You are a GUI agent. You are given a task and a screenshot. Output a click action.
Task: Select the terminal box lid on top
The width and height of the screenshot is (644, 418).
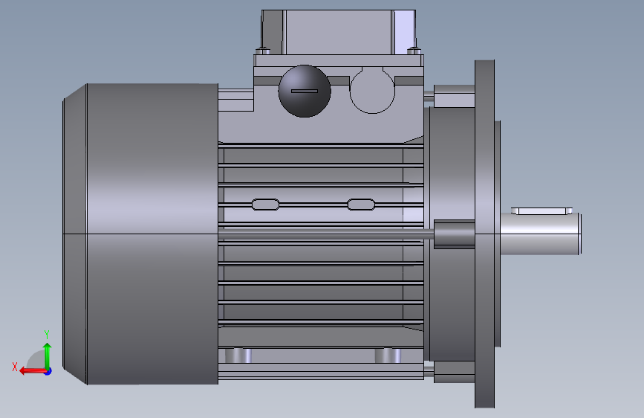(339, 33)
